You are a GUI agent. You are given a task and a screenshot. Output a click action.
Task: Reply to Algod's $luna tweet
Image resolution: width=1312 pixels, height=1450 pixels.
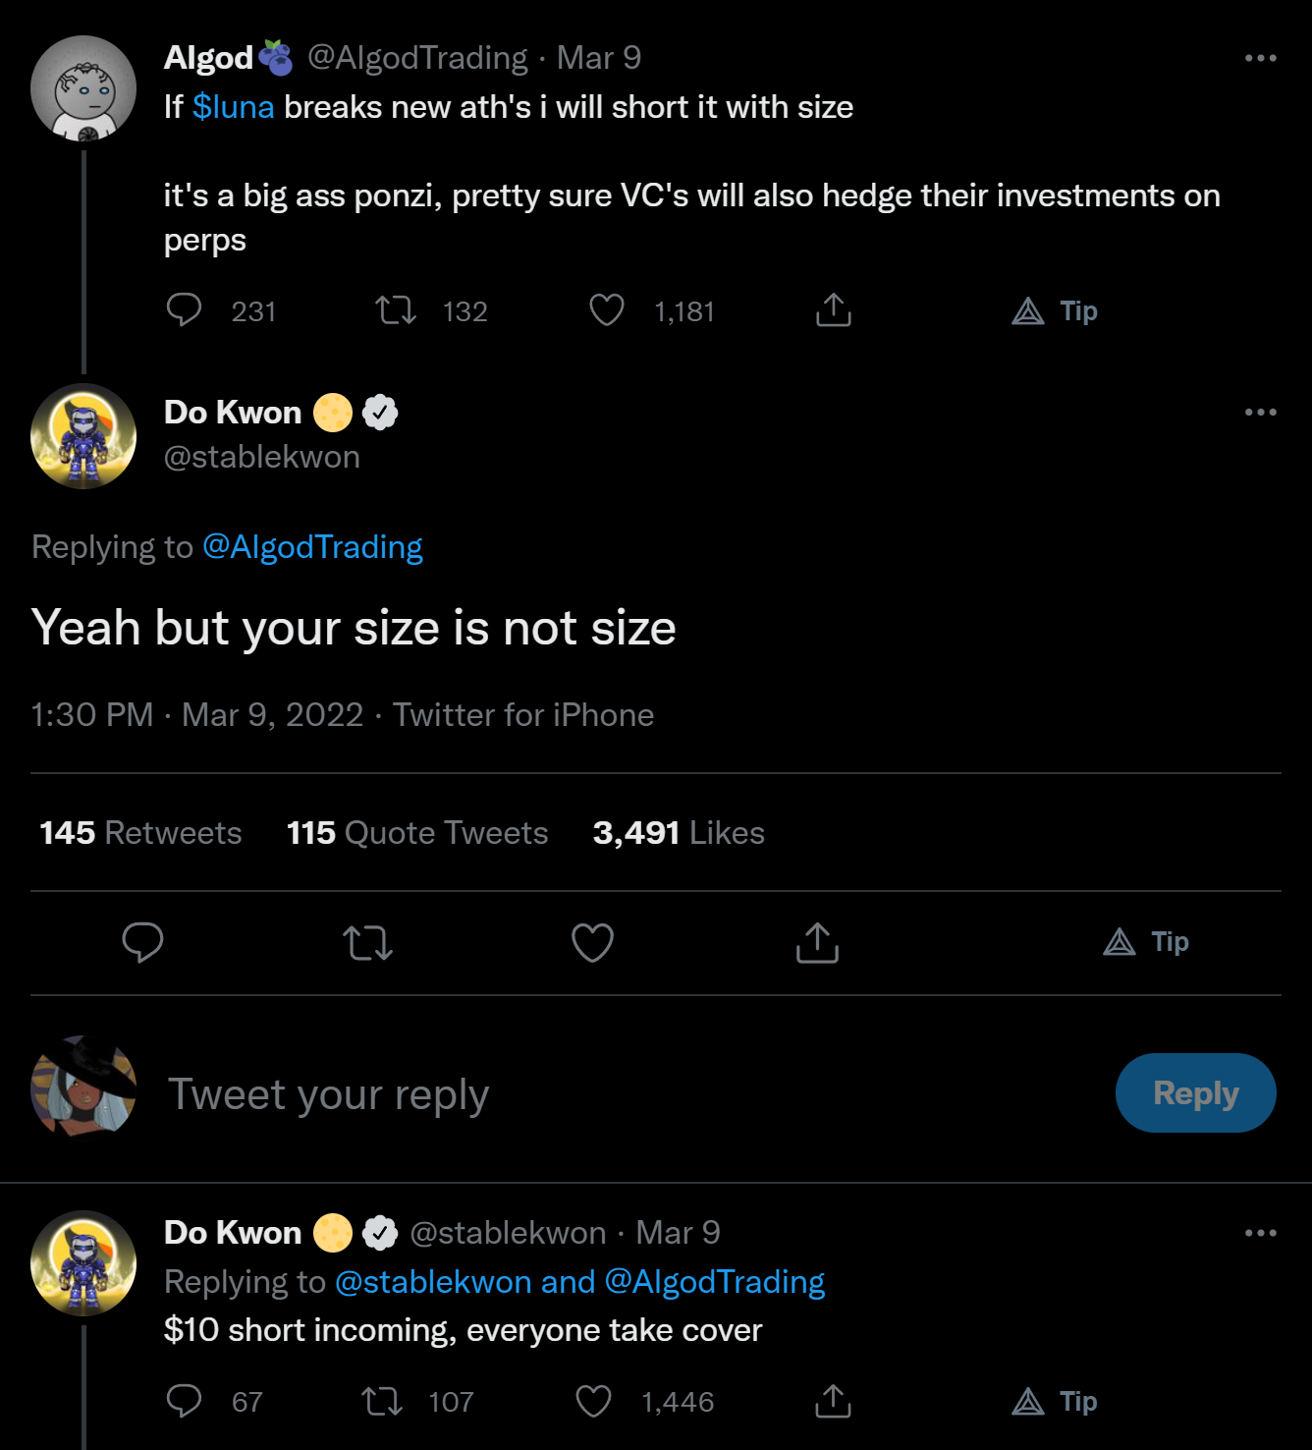point(184,310)
